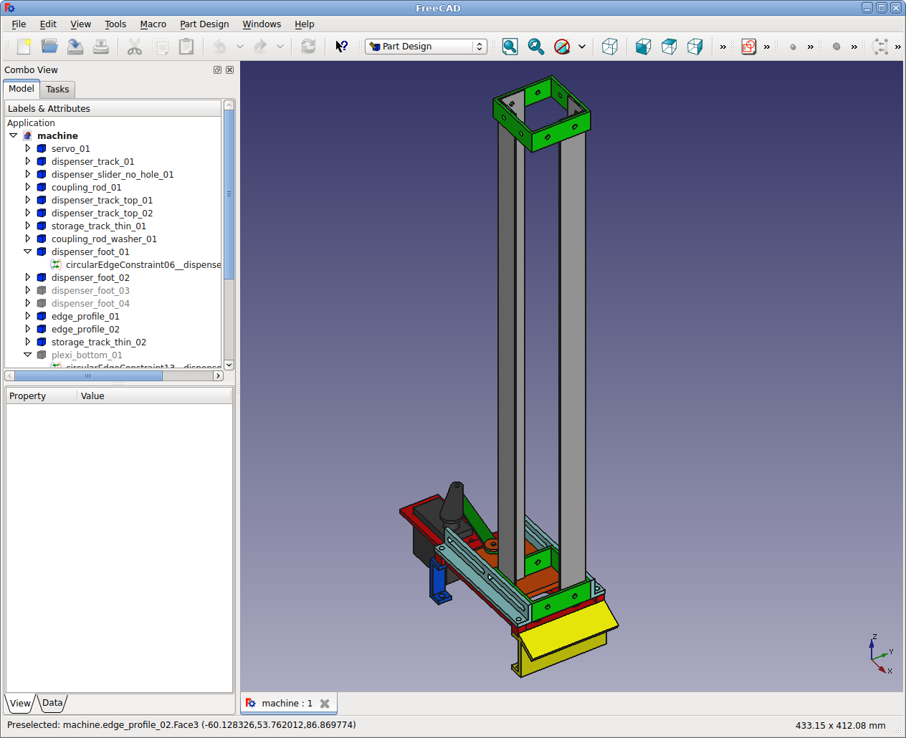The height and width of the screenshot is (738, 906).
Task: Switch to the Model tab
Action: pyautogui.click(x=22, y=89)
